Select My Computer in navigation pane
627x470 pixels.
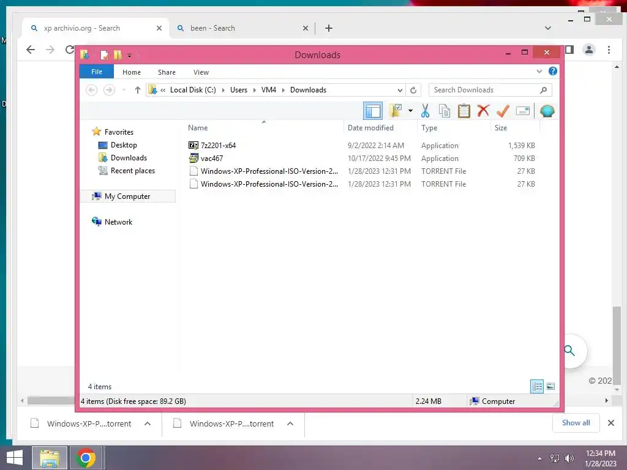coord(127,196)
